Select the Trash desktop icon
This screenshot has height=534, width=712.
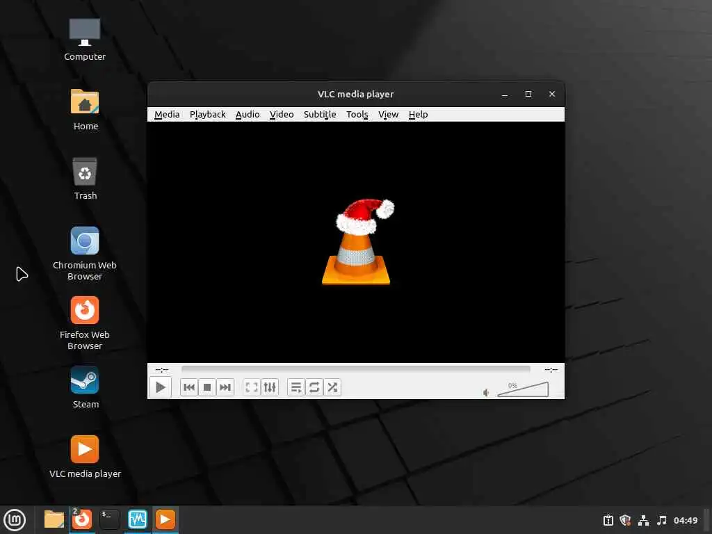(85, 179)
